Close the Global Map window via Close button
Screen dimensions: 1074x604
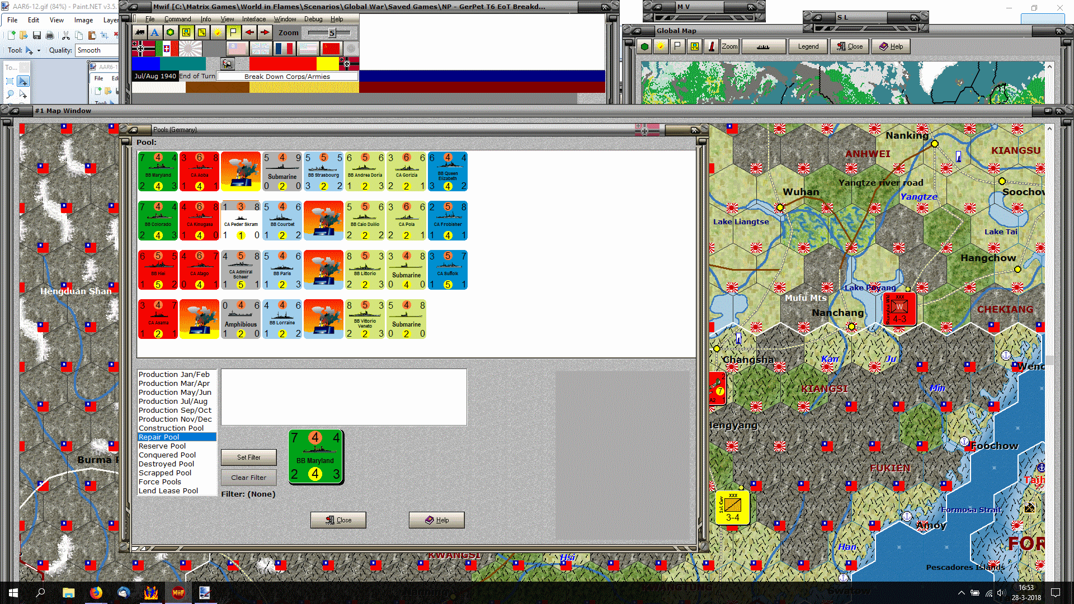[x=849, y=46]
